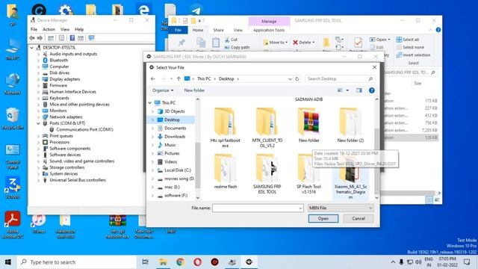Image resolution: width=478 pixels, height=269 pixels.
Task: Click Device Manager Forward toolbar arrow
Action: 40,38
